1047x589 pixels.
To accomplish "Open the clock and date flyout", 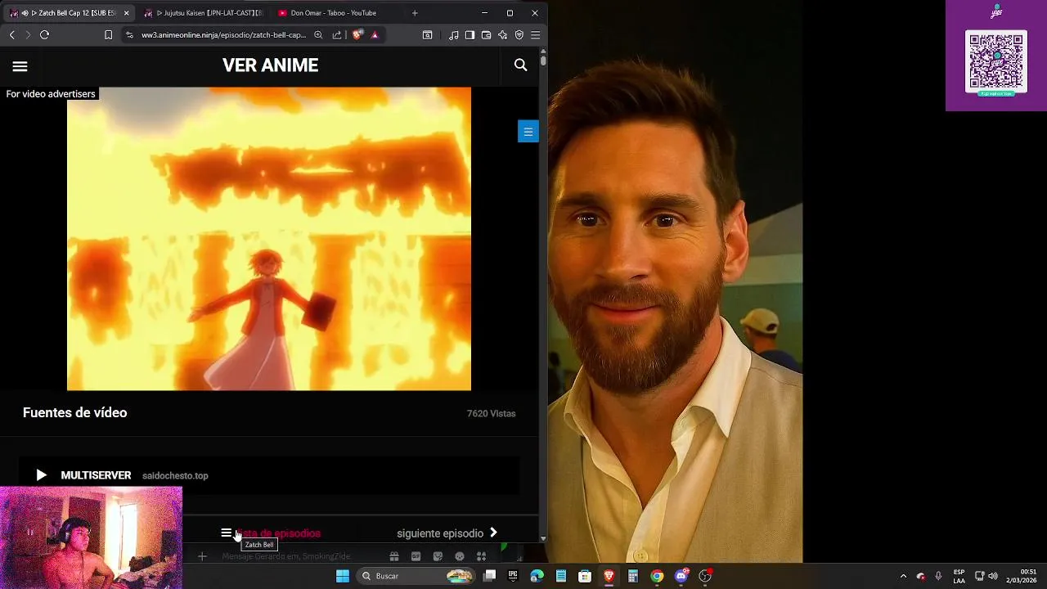I will click(x=1021, y=576).
